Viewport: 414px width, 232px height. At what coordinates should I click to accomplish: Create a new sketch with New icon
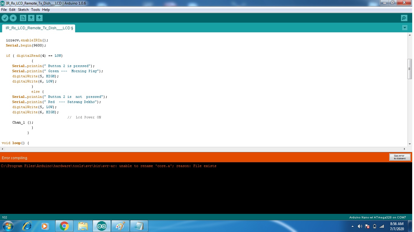point(23,18)
